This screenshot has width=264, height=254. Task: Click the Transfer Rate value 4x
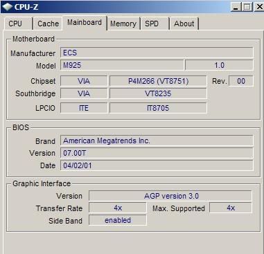118,208
